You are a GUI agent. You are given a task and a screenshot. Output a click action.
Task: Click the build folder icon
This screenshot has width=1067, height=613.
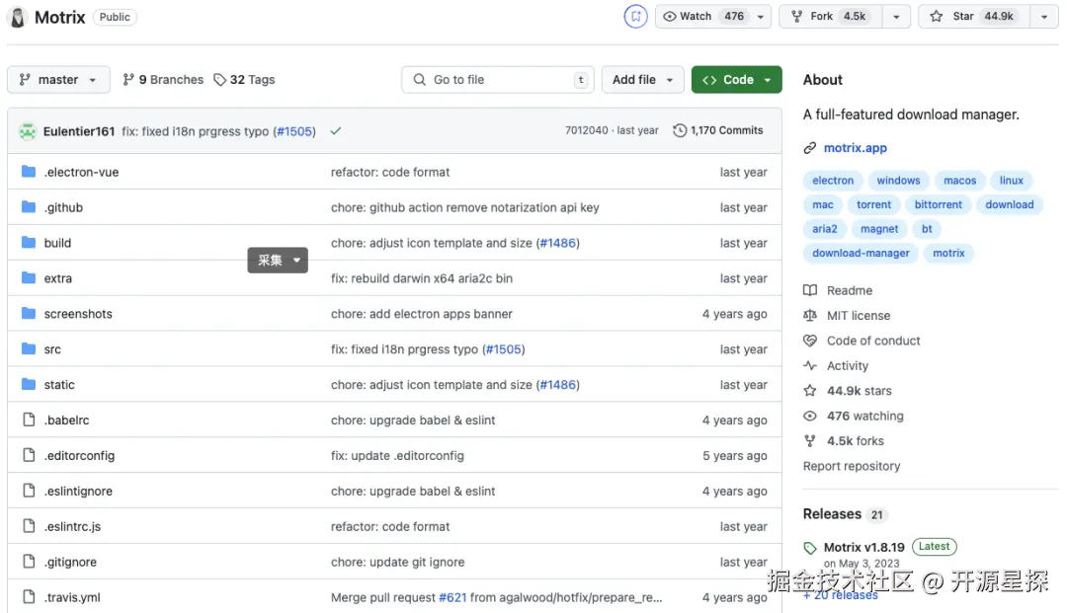pos(29,243)
